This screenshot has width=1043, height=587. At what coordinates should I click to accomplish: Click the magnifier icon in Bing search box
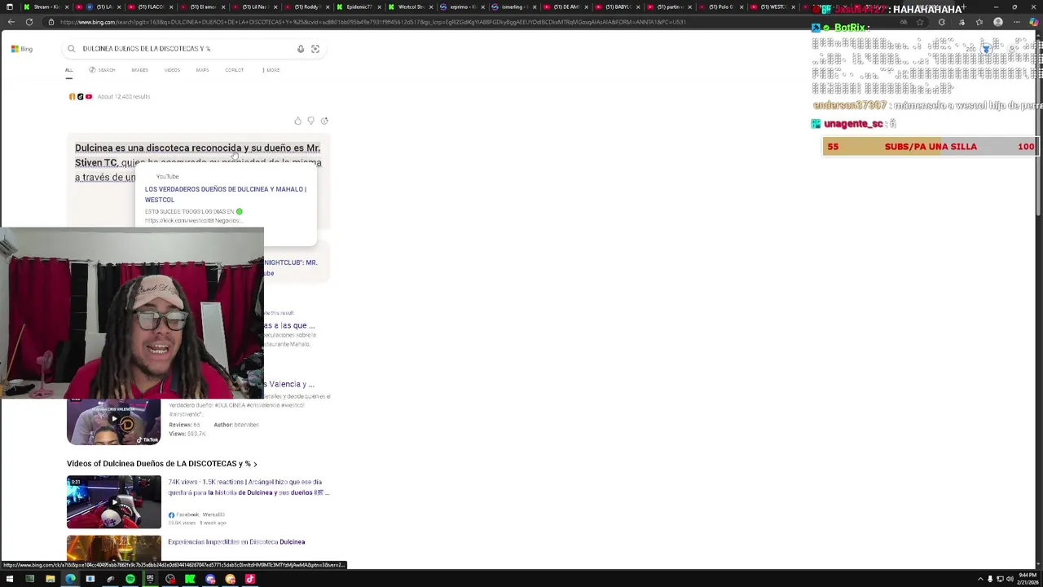tap(72, 49)
